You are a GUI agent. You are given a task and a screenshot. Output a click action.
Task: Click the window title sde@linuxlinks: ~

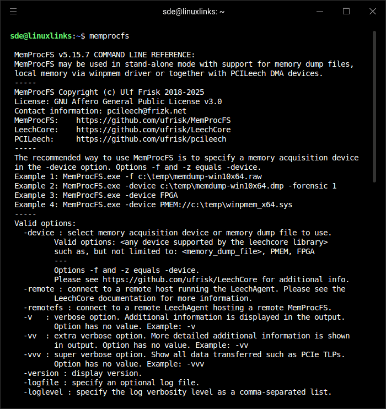[x=193, y=11]
